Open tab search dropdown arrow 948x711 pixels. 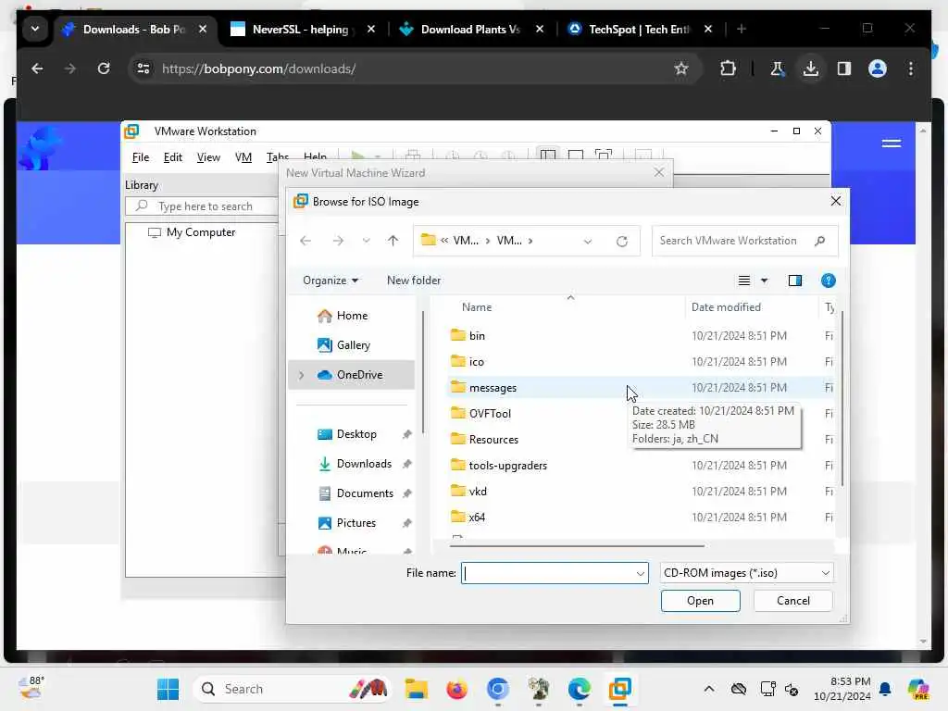coord(35,29)
